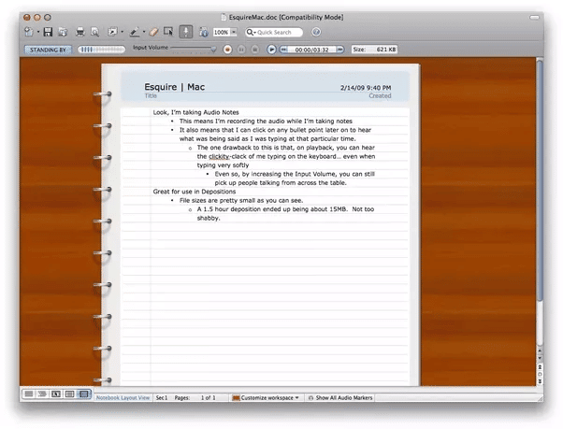Click the Notebook Layout View label
The width and height of the screenshot is (563, 429).
(x=123, y=397)
